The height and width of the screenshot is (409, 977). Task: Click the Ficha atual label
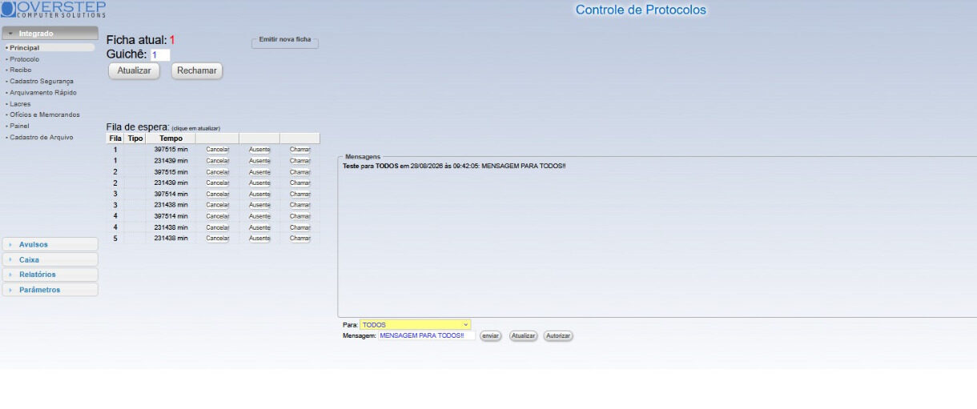click(x=137, y=40)
